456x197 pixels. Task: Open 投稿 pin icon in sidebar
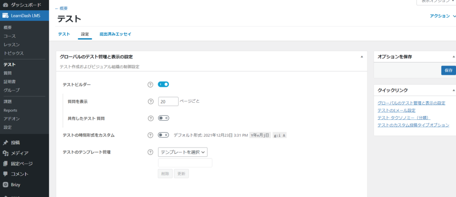point(5,143)
